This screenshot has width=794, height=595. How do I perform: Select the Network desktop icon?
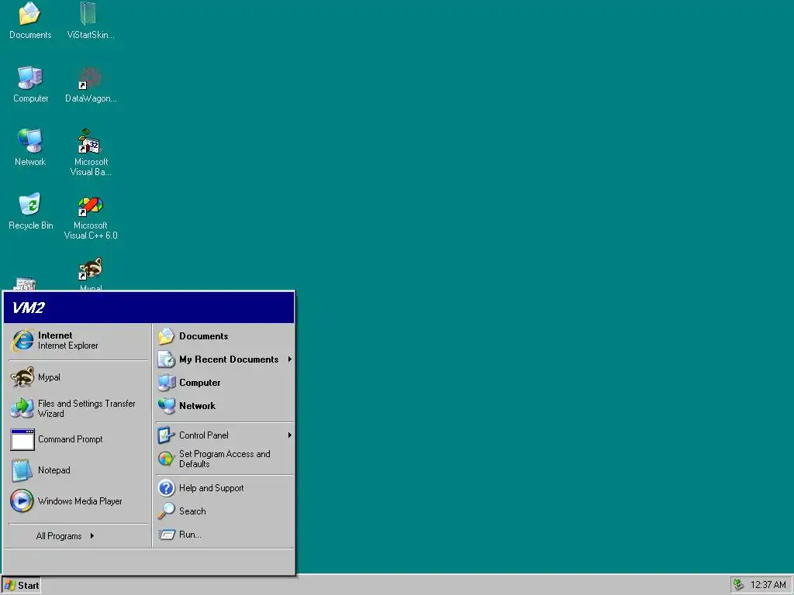pyautogui.click(x=30, y=148)
